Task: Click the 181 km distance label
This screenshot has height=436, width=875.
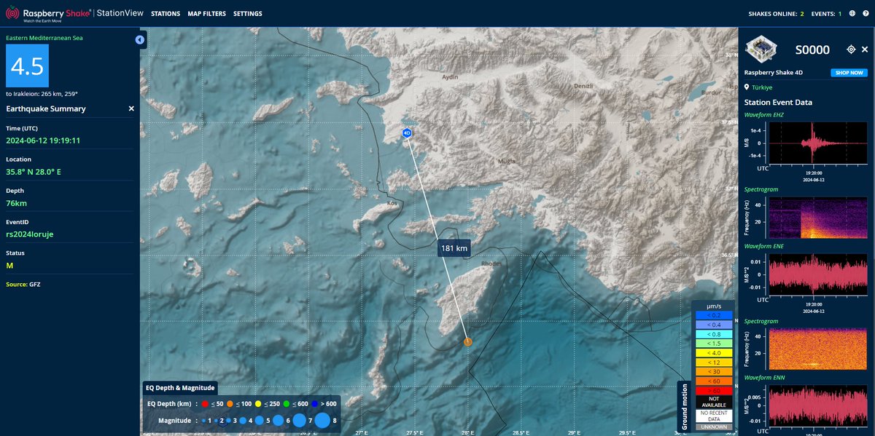Action: point(454,248)
